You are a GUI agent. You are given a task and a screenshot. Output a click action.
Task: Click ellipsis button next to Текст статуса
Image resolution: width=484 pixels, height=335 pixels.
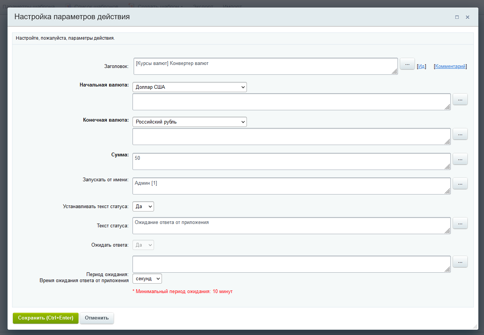point(460,223)
